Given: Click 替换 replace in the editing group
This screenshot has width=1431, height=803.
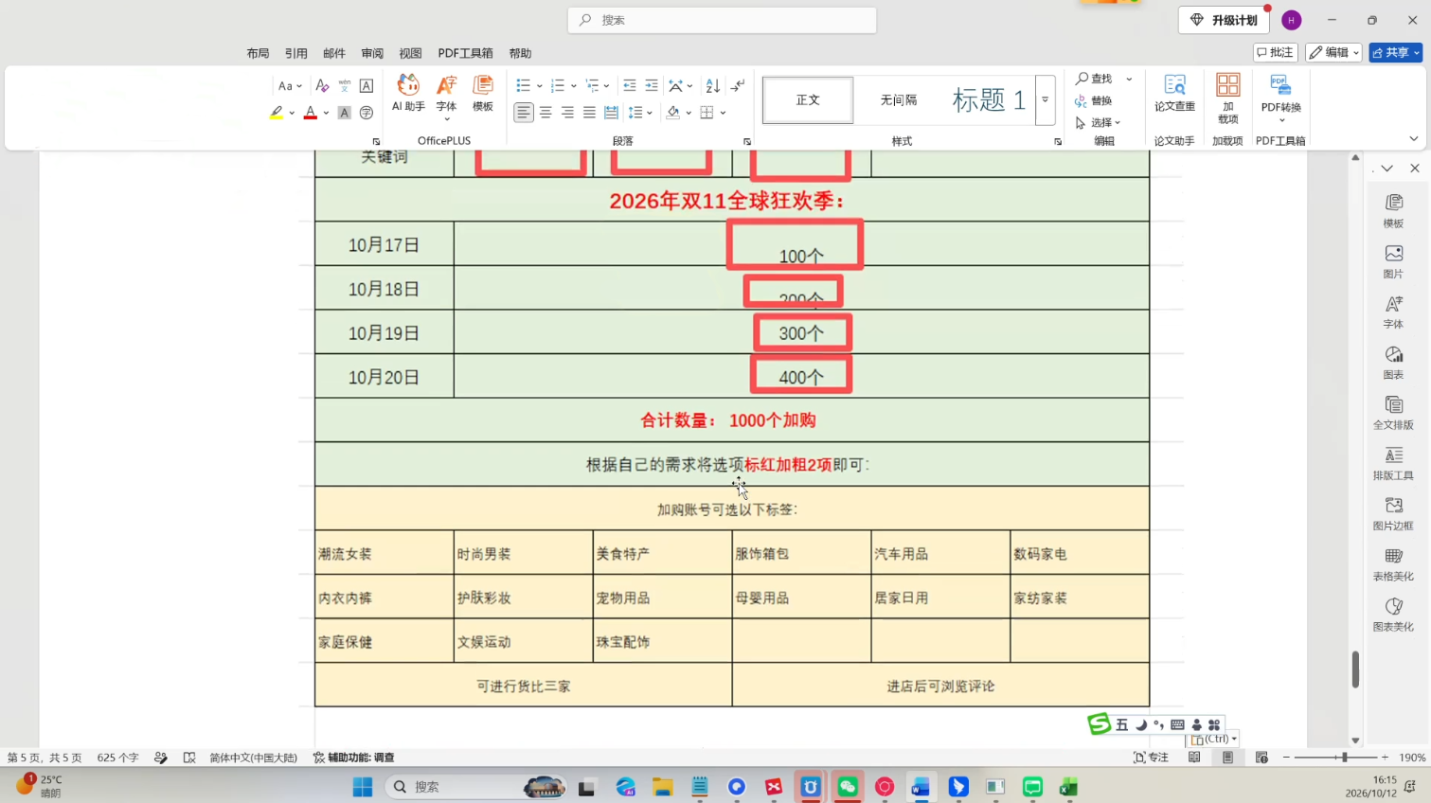Looking at the screenshot, I should [1094, 100].
